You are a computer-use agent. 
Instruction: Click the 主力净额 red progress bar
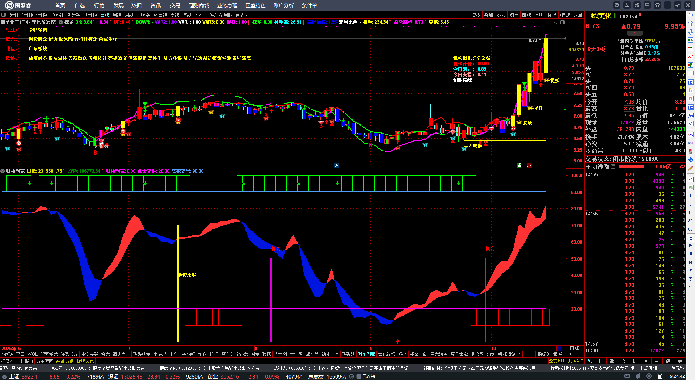tap(631, 166)
